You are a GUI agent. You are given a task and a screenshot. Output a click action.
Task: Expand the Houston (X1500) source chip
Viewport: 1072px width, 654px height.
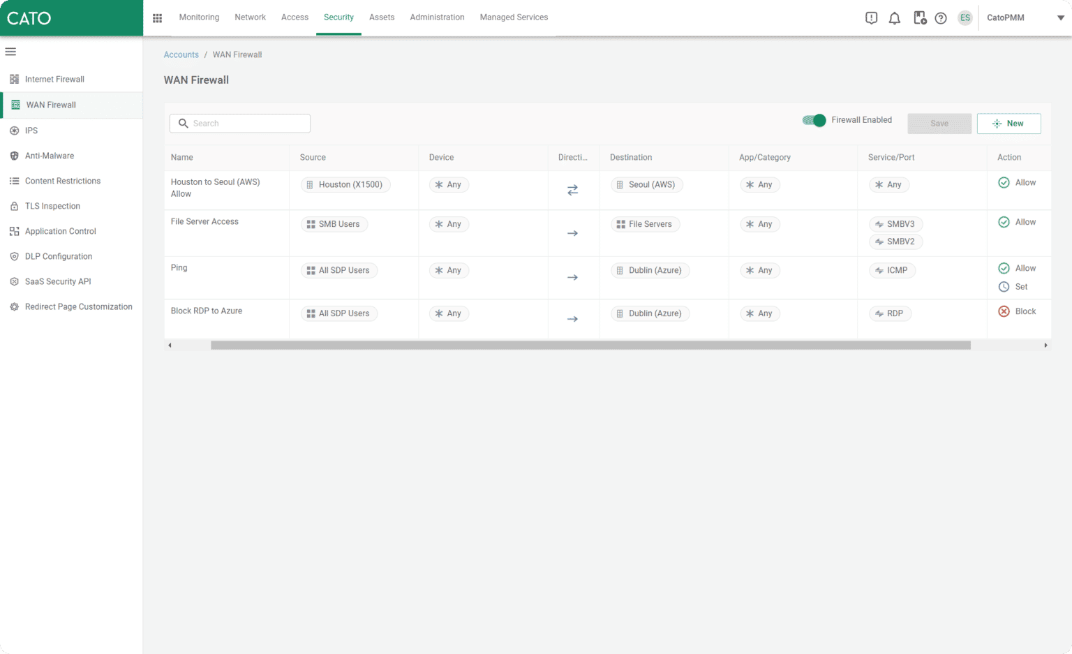[345, 184]
